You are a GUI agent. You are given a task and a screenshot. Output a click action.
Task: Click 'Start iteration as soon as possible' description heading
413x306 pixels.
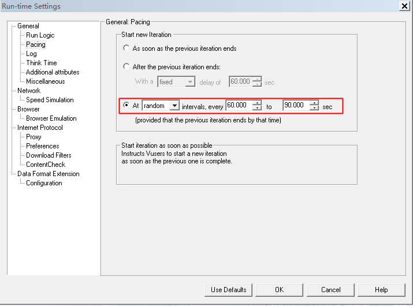click(x=167, y=145)
